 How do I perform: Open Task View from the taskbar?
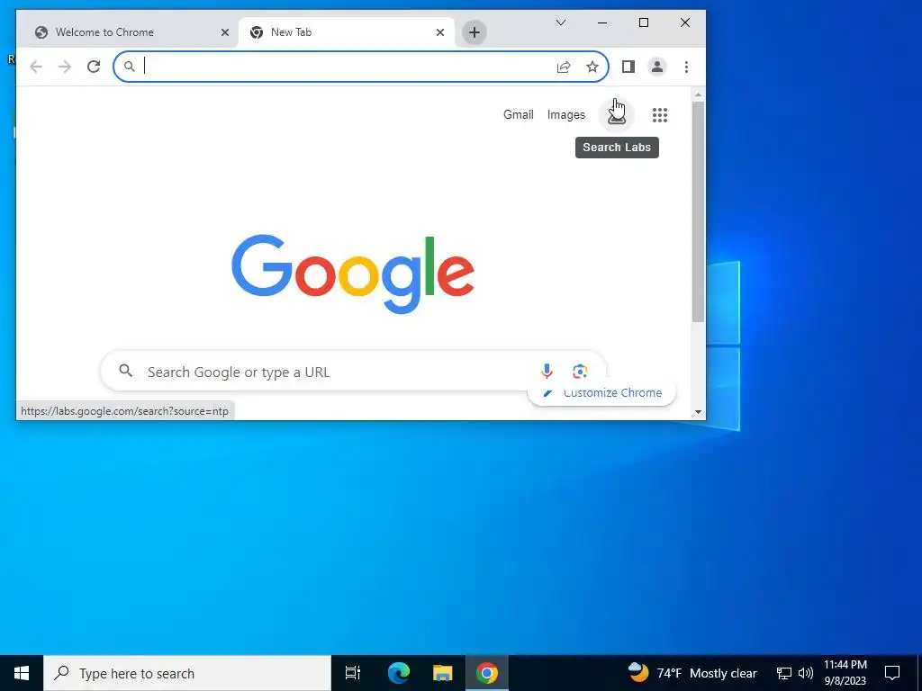[x=353, y=673]
